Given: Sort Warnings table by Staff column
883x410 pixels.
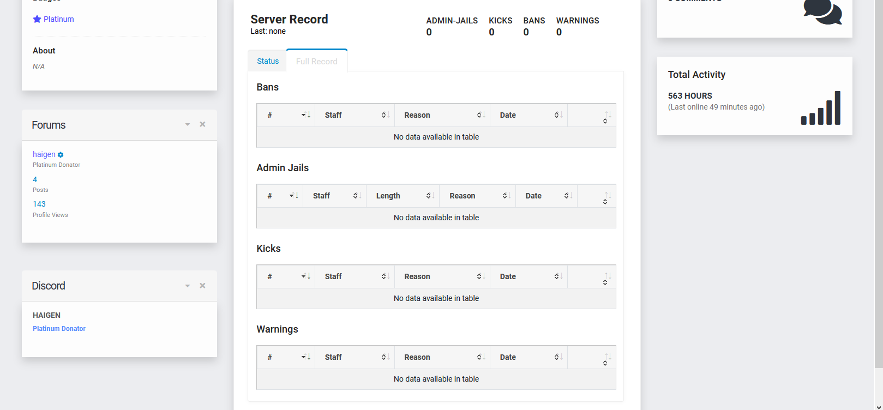Looking at the screenshot, I should pyautogui.click(x=355, y=357).
